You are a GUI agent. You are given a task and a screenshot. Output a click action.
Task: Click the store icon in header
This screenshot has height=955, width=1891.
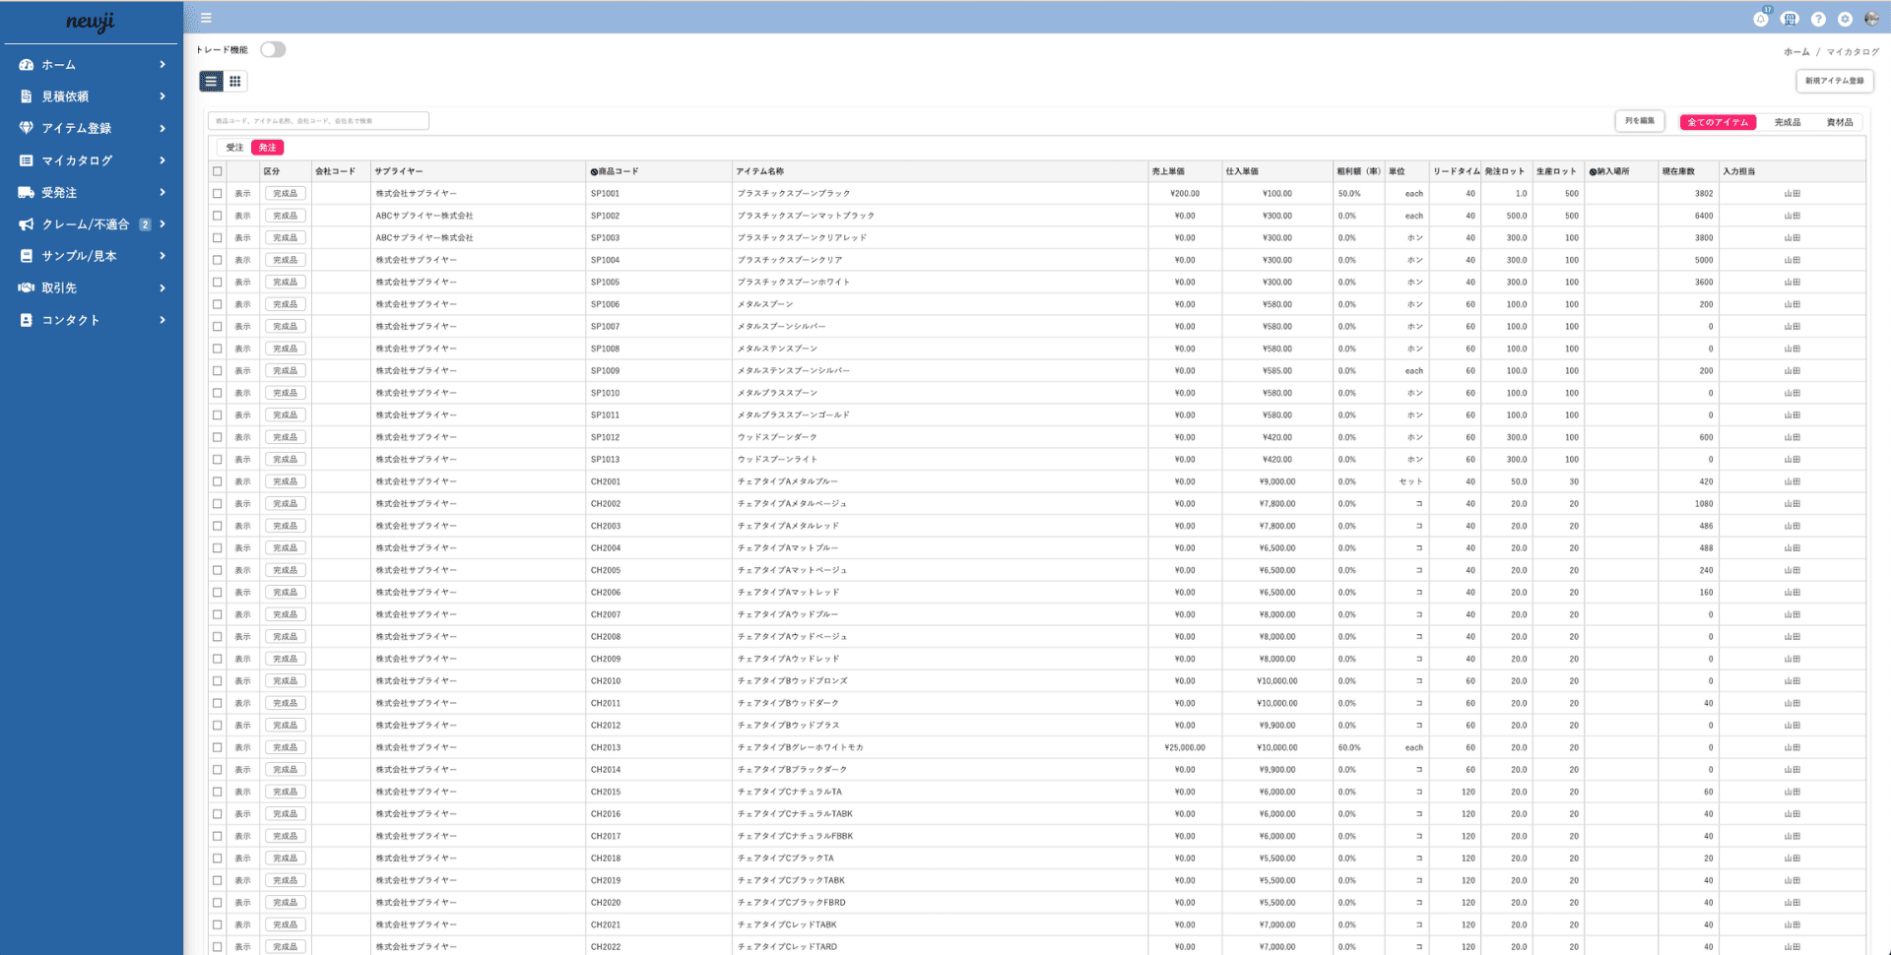1790,19
